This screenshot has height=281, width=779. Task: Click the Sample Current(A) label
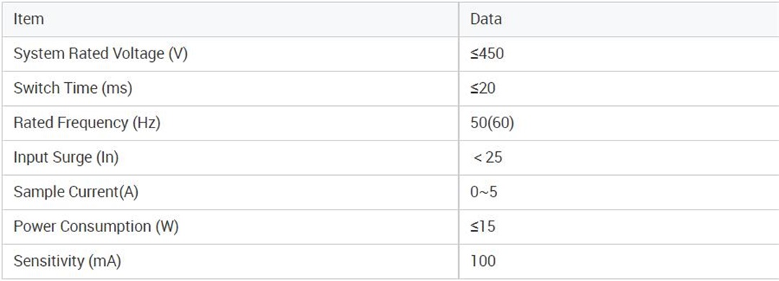76,192
